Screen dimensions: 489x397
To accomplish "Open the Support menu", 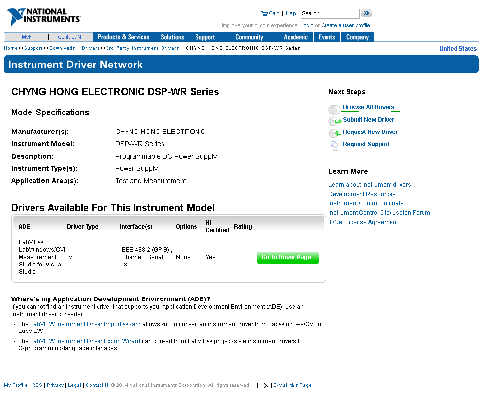I will pos(205,37).
